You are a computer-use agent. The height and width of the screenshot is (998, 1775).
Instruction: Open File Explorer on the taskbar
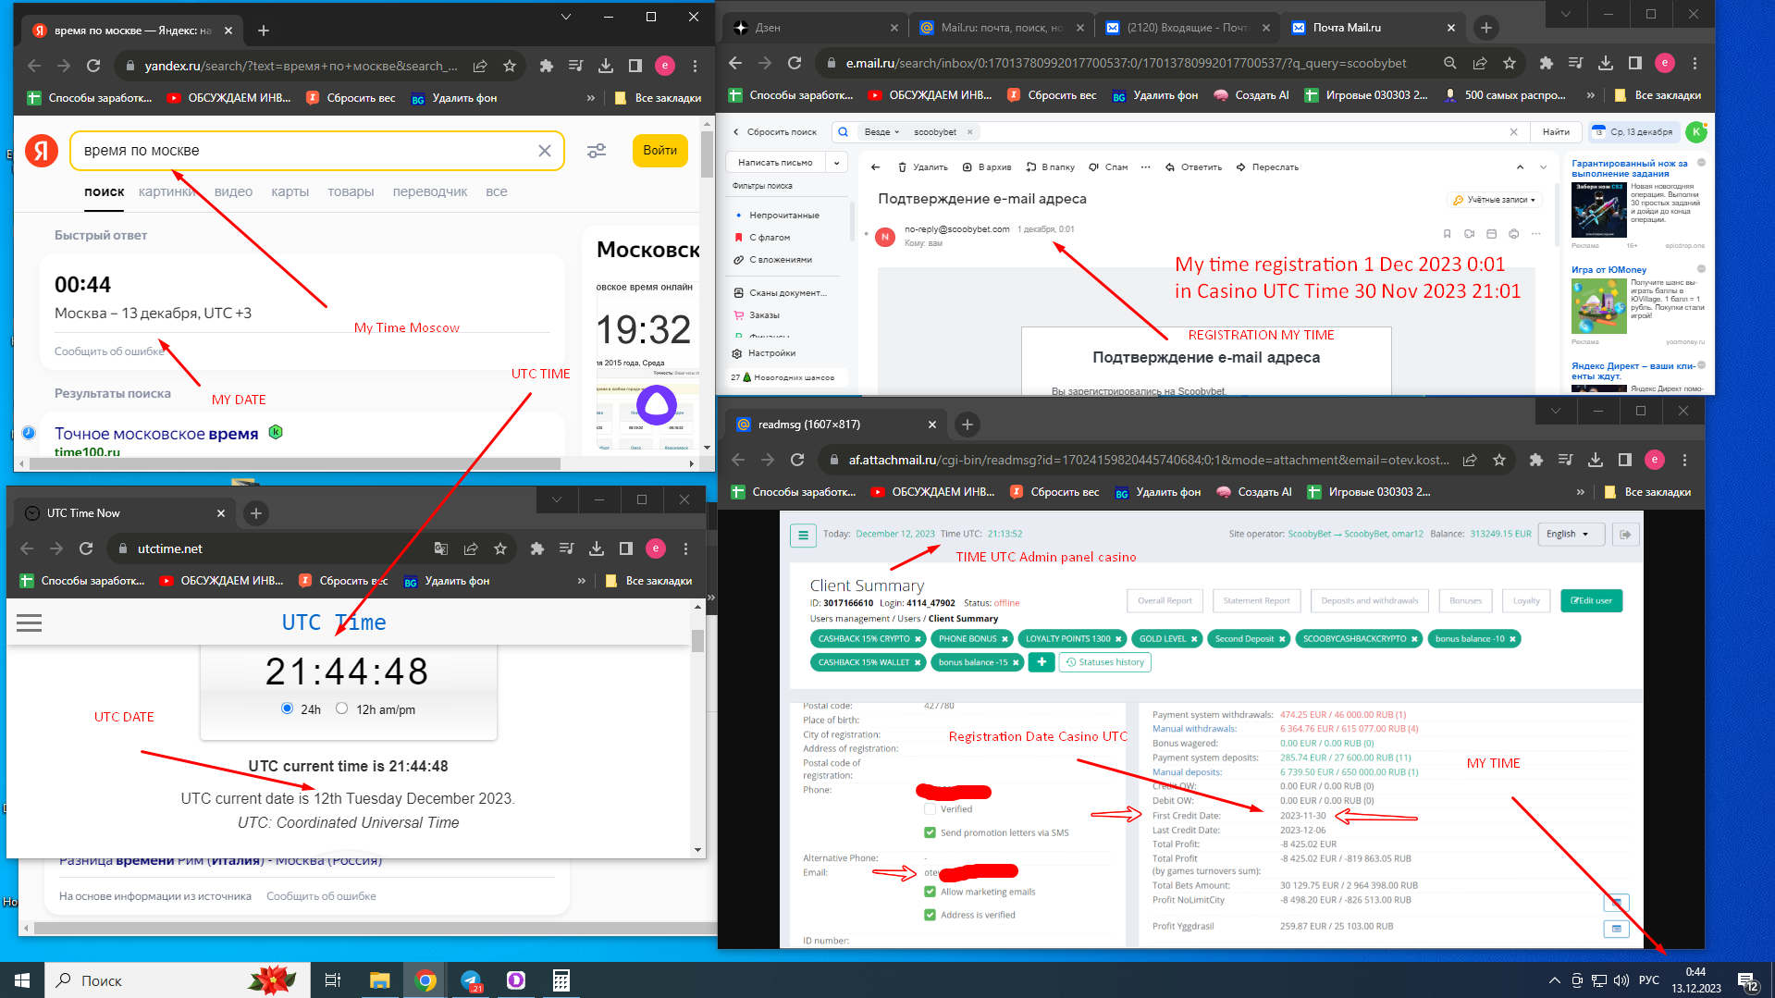click(x=380, y=980)
